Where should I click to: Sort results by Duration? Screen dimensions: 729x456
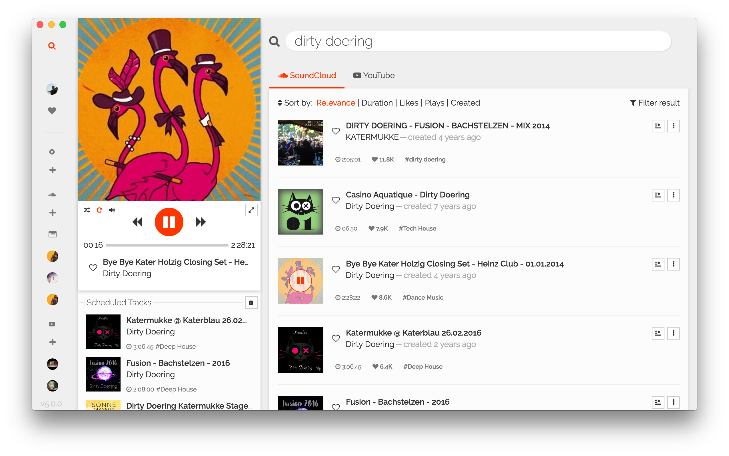click(x=377, y=103)
